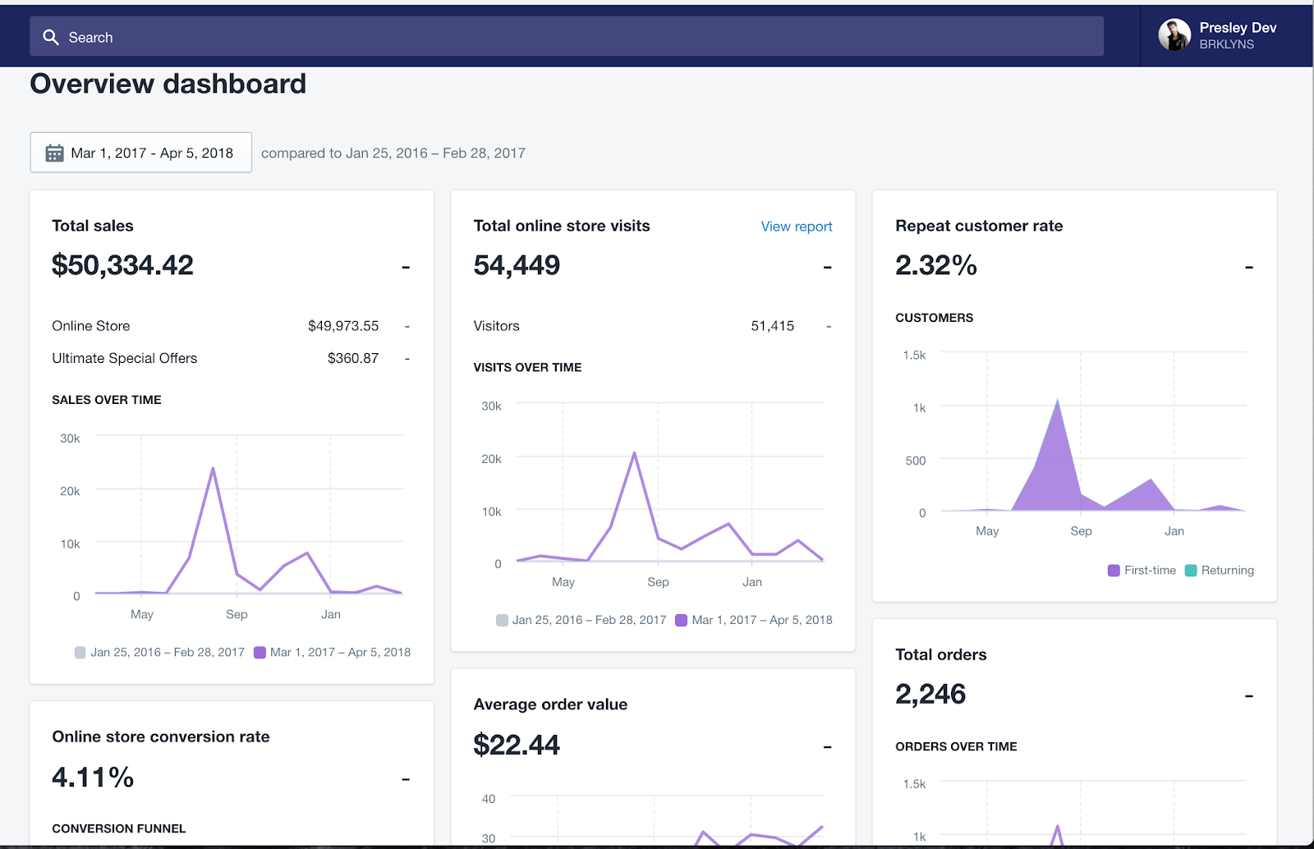Click the Total orders card title
Viewport: 1314px width, 849px height.
(941, 654)
